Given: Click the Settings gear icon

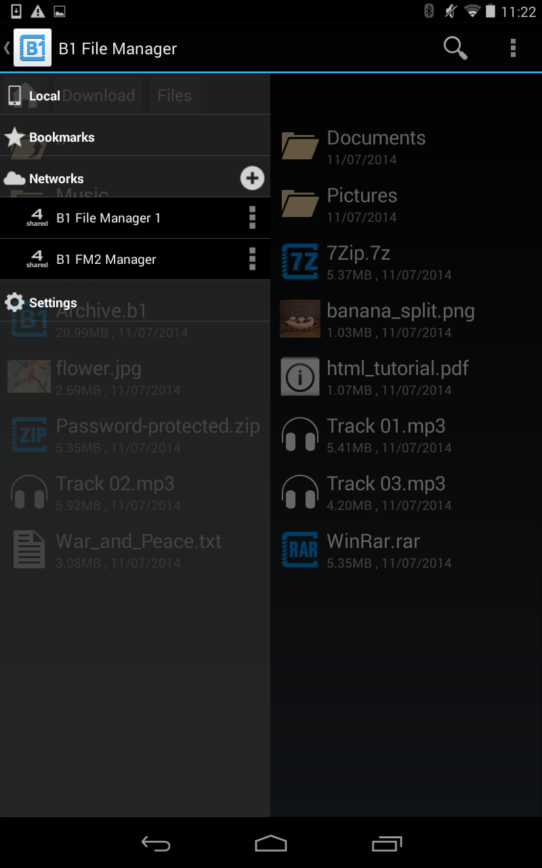Looking at the screenshot, I should pyautogui.click(x=14, y=302).
